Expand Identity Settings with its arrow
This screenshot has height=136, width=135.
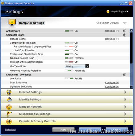(125, 100)
